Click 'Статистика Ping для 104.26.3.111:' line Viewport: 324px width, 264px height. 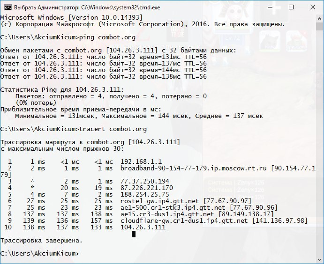(62, 90)
